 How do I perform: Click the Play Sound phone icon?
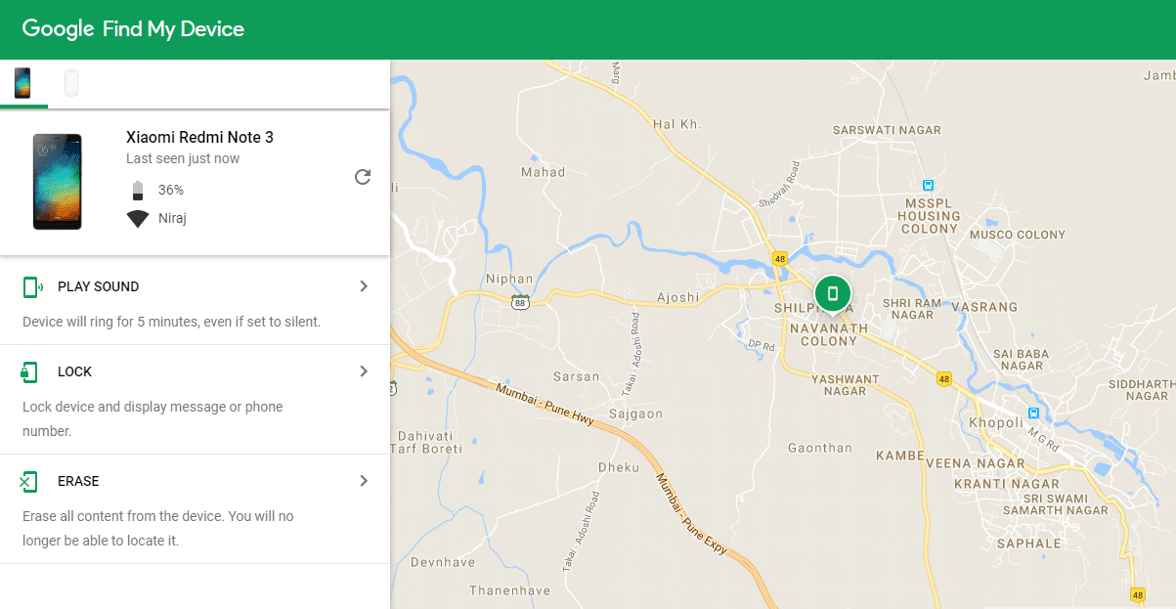tap(32, 286)
